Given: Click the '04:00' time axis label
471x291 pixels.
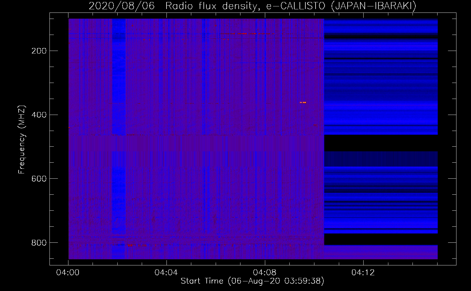Looking at the screenshot, I should pos(68,273).
